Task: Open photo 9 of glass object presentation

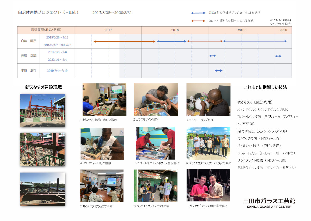Action: coord(208,185)
